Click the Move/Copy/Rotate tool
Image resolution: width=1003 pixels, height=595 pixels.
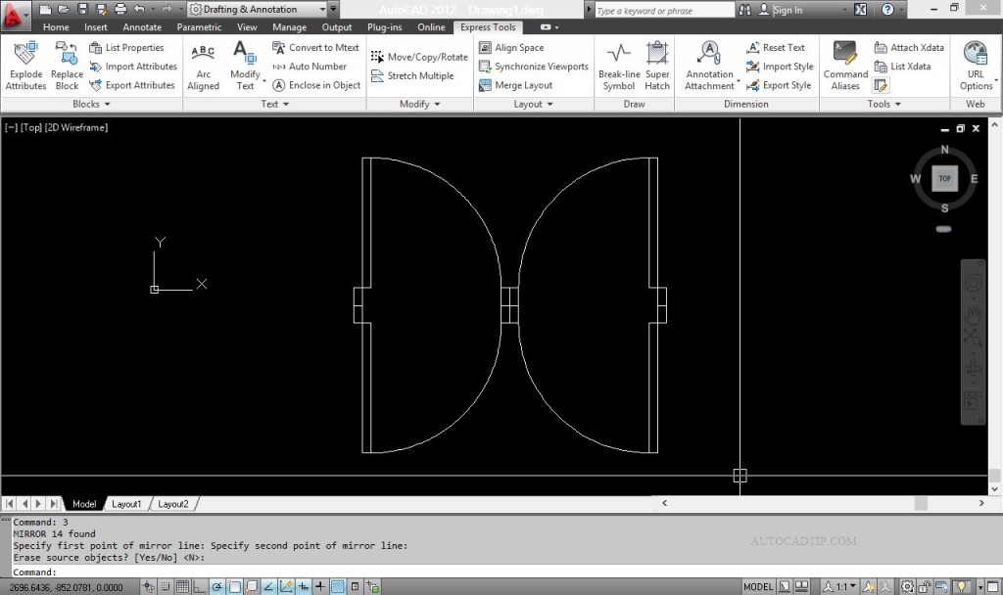[x=419, y=57]
